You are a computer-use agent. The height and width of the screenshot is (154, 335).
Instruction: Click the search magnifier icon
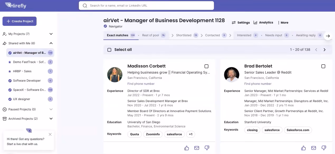(85, 6)
